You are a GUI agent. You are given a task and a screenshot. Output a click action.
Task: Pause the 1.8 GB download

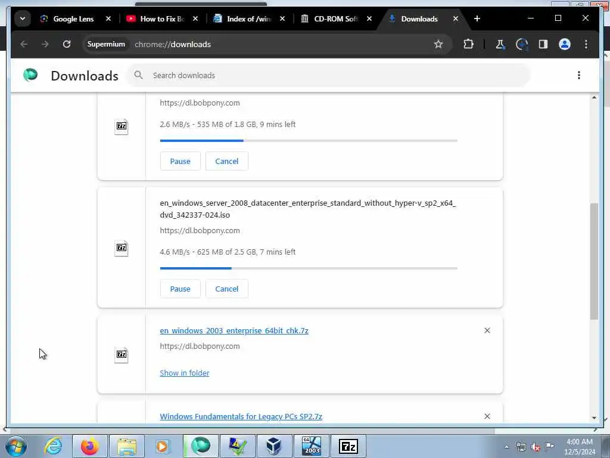click(x=180, y=161)
